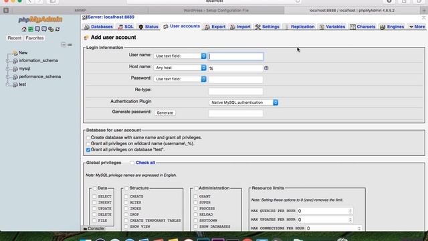Image resolution: width=428 pixels, height=241 pixels.
Task: Open the Import tab
Action: tap(240, 27)
